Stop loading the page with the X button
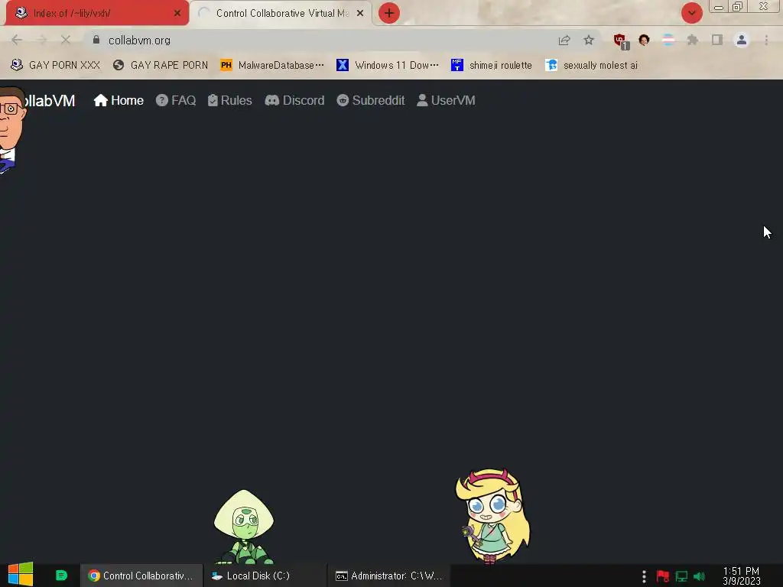Screen dimensions: 783x587 pyautogui.click(x=66, y=40)
